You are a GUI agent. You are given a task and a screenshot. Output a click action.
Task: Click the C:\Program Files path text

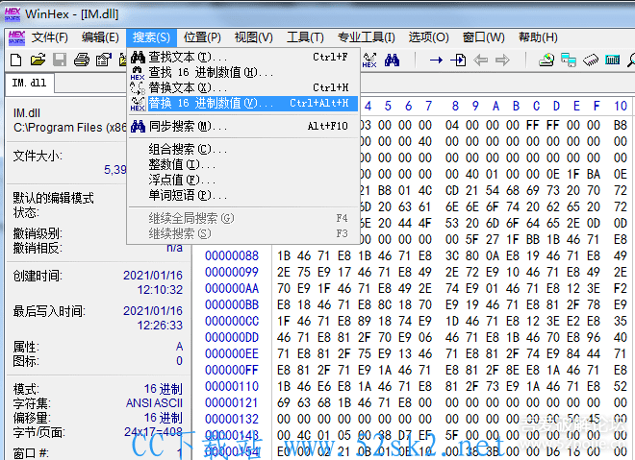pyautogui.click(x=69, y=128)
